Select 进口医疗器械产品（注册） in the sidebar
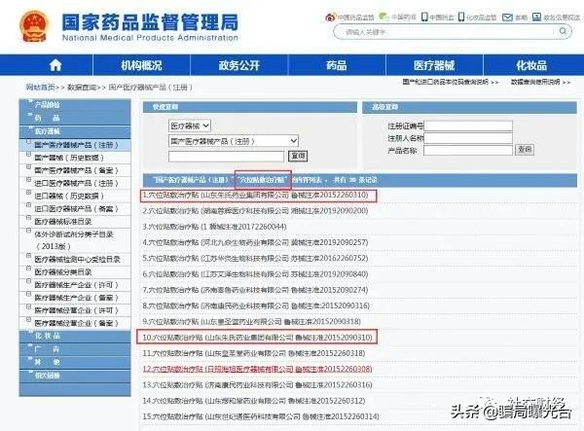584x431 pixels. pyautogui.click(x=76, y=183)
